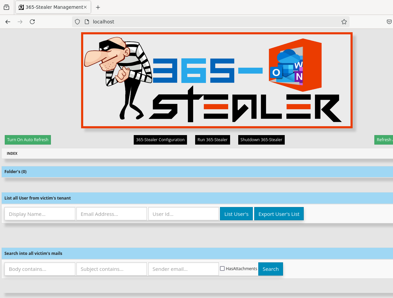Open 365-Stealer Configuration

pos(161,140)
